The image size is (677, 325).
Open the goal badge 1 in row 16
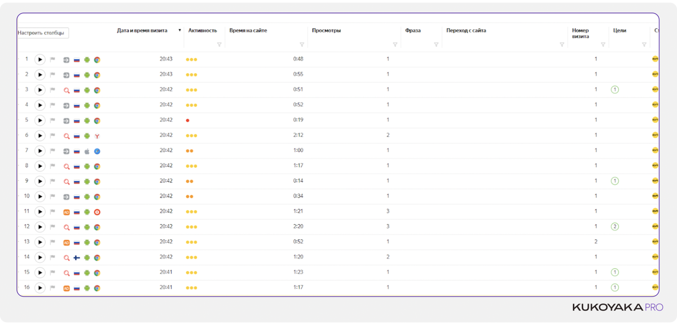pyautogui.click(x=615, y=287)
